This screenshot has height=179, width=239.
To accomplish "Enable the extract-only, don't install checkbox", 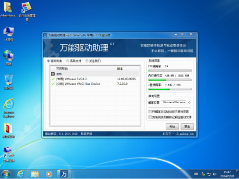I will click(x=150, y=112).
